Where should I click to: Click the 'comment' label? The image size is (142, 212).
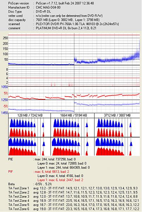14,28
